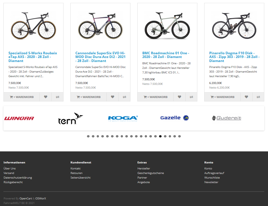This screenshot has height=206, width=268.
Task: Click the Gudereit brand logo
Action: [227, 118]
